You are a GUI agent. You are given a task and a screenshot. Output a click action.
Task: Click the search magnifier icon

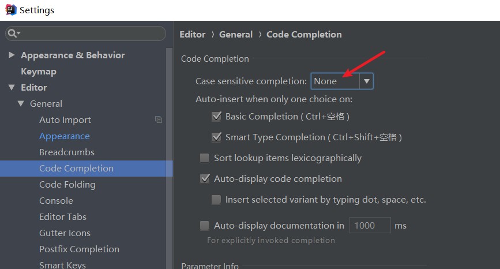click(x=13, y=33)
